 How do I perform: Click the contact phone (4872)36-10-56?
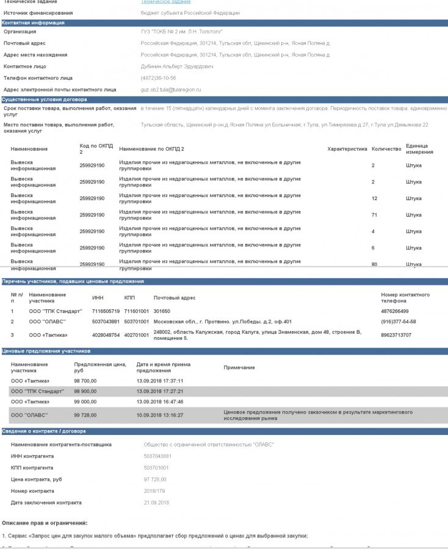coord(158,78)
